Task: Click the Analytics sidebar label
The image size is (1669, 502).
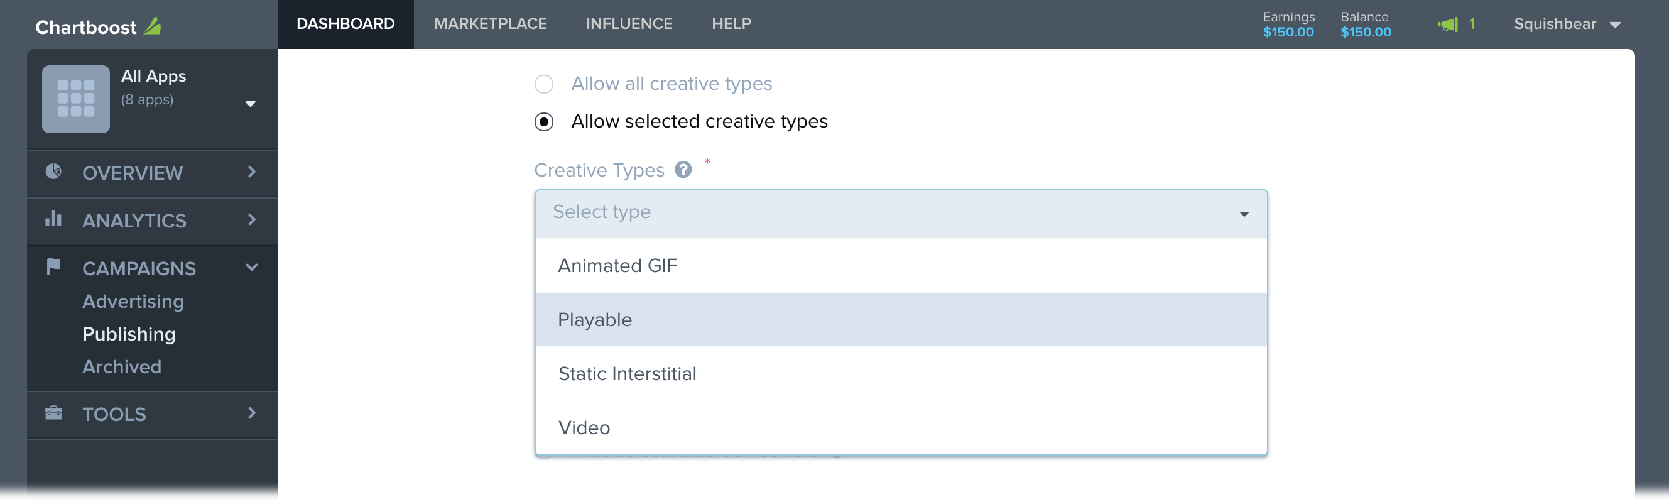Action: [134, 221]
